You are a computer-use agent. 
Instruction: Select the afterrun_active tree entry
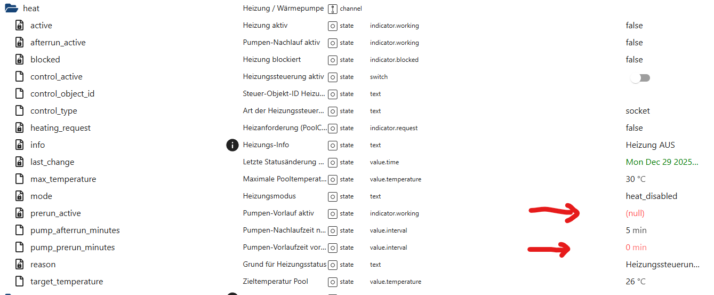click(58, 43)
